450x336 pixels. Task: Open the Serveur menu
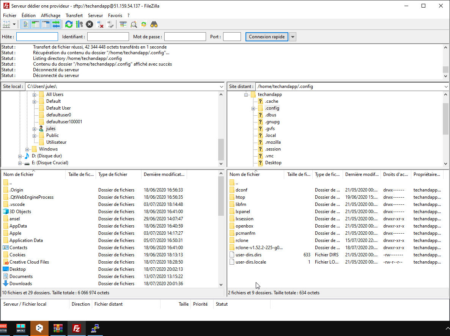point(95,16)
